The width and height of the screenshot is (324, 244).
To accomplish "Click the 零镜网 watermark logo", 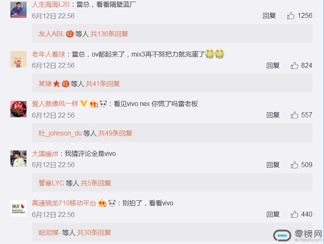I will (x=297, y=236).
